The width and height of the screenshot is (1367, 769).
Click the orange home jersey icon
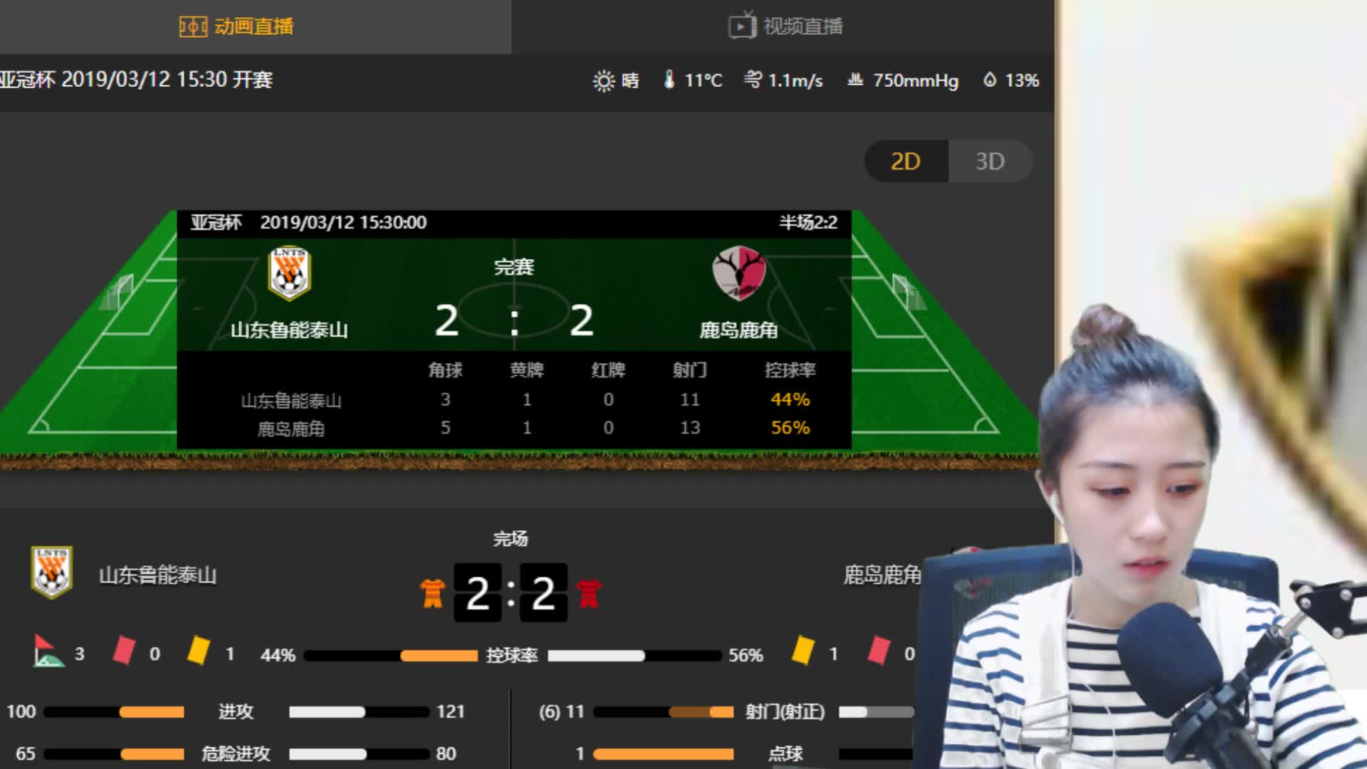(432, 593)
